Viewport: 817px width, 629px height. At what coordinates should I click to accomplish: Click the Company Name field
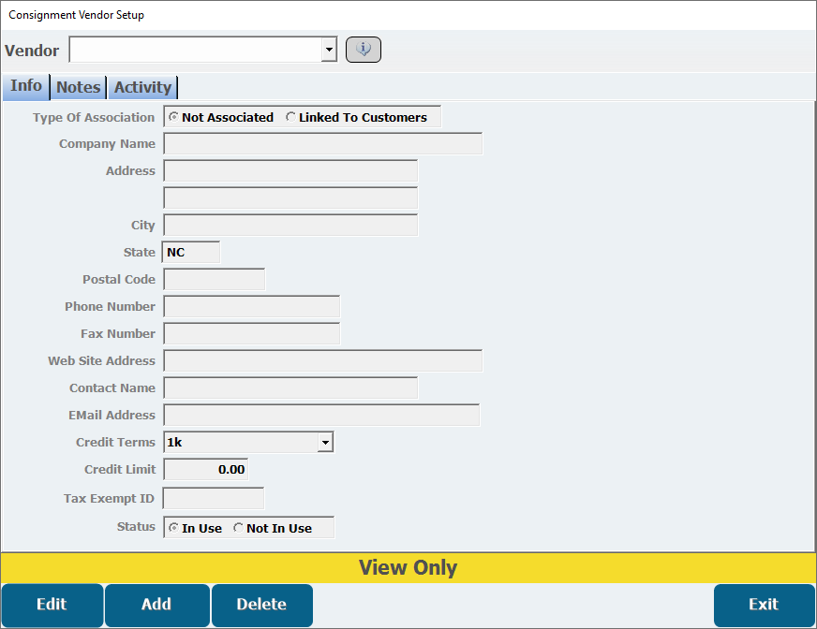[x=323, y=143]
